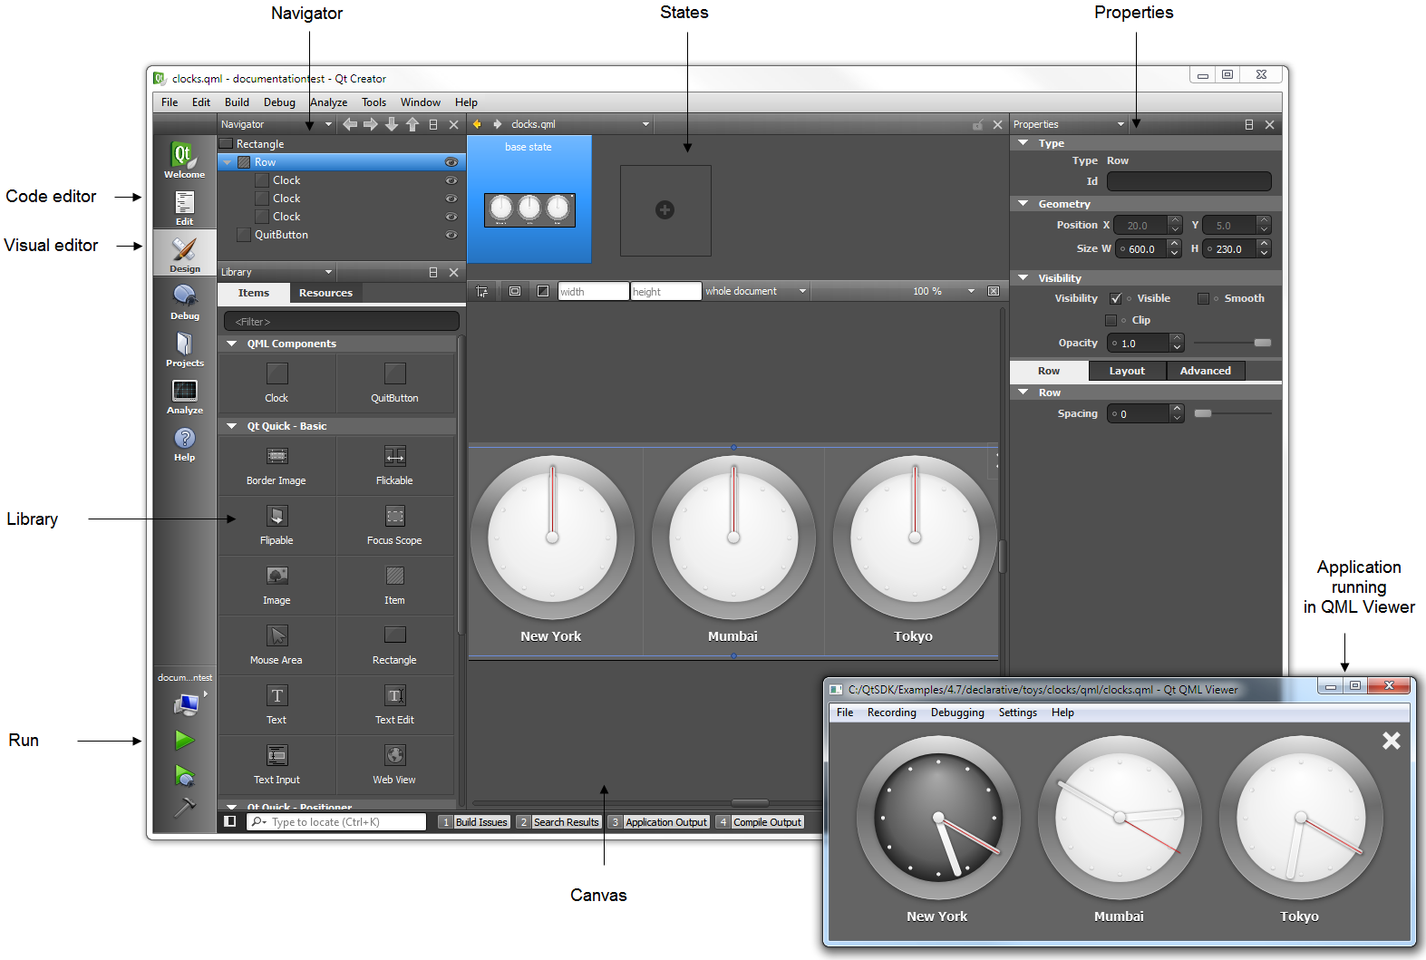This screenshot has height=960, width=1426.
Task: Move item up in Navigator toolbar
Action: [x=412, y=124]
